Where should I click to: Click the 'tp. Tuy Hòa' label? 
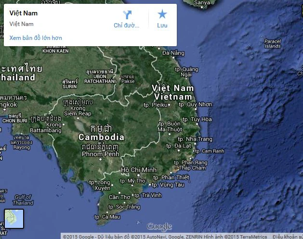pyautogui.click(x=197, y=119)
